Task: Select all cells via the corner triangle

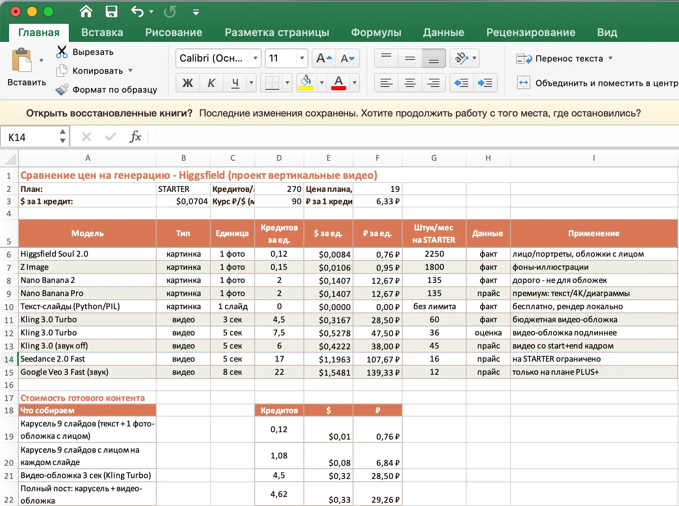Action: (x=10, y=158)
